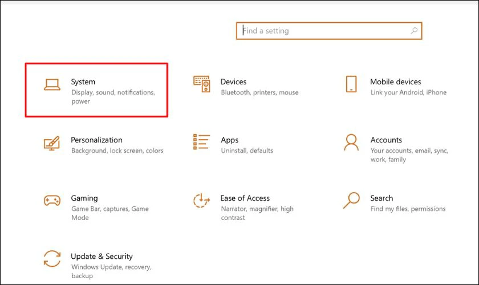Click the laptop icon for System
The image size is (479, 285).
pos(52,84)
